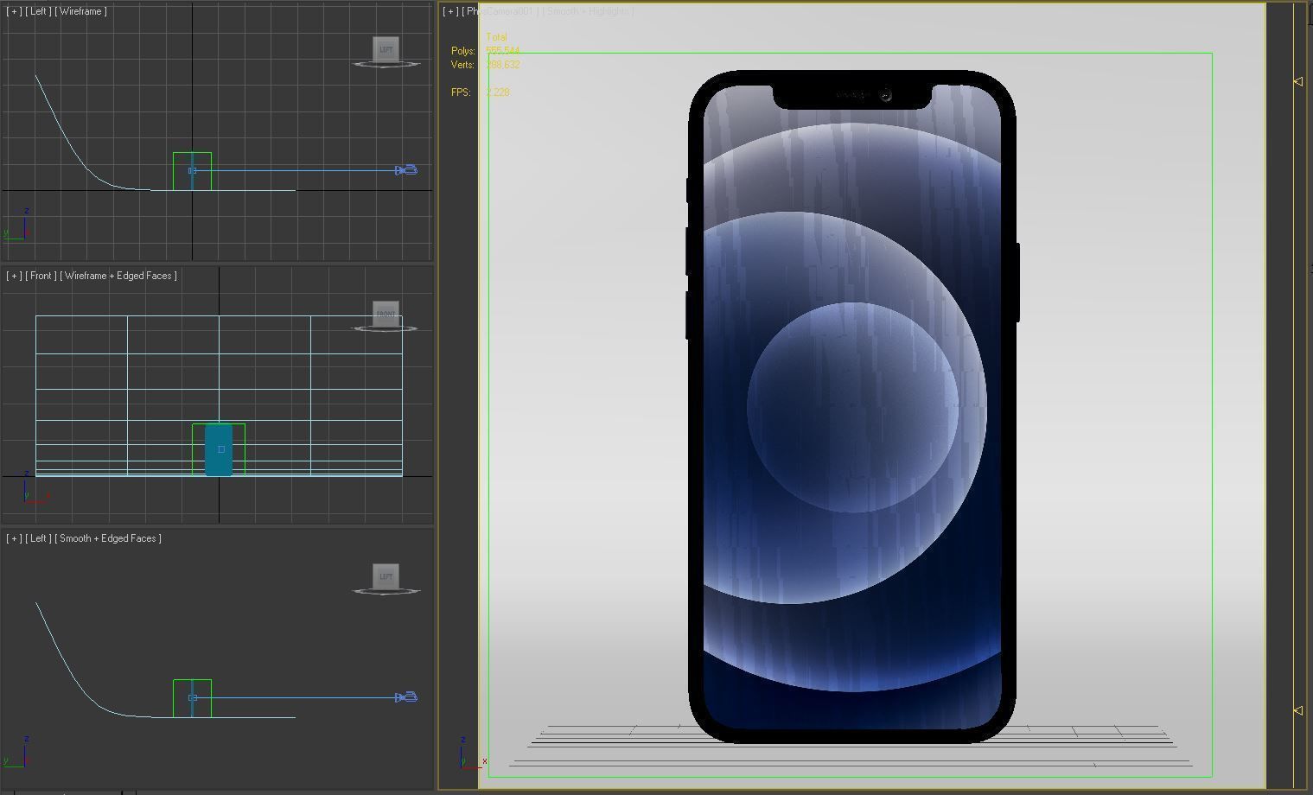Click the FRONT ViewCube face

(x=386, y=314)
